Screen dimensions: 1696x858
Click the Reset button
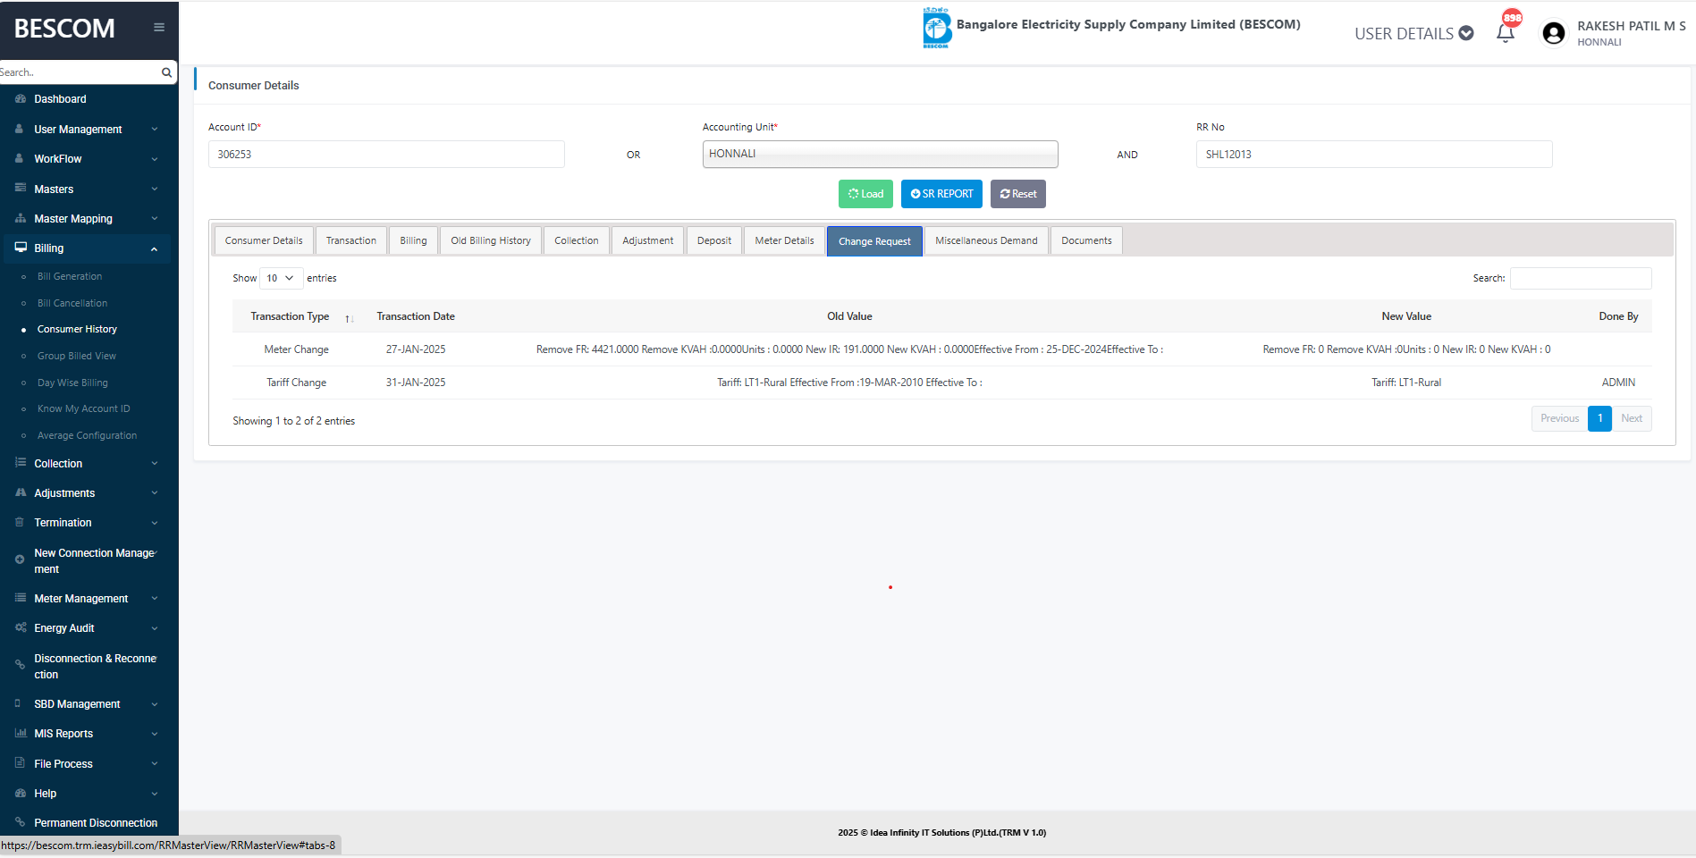point(1018,194)
